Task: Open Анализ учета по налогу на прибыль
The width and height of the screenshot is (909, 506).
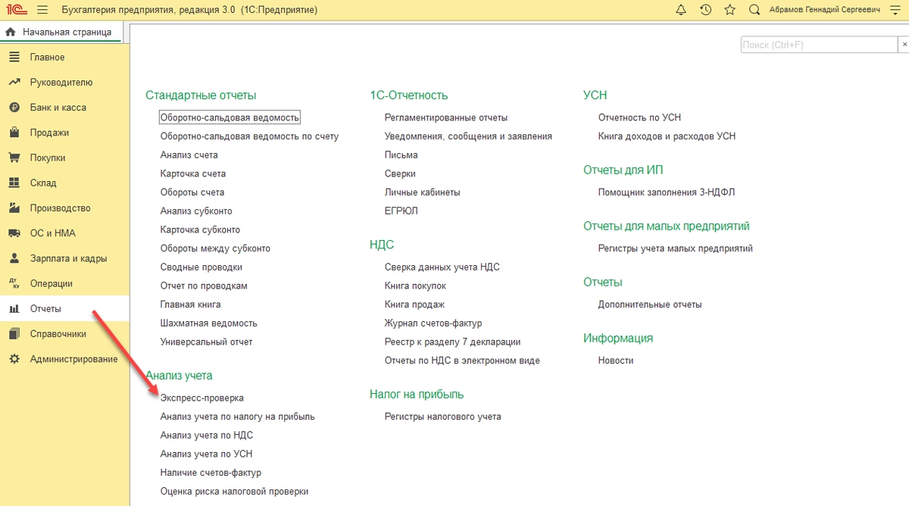Action: pyautogui.click(x=238, y=417)
